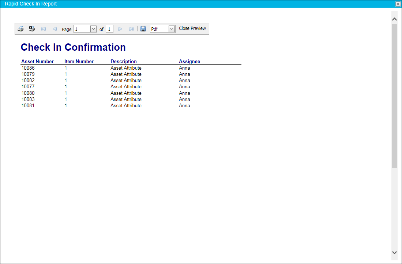Image resolution: width=402 pixels, height=264 pixels.
Task: Go to last page arrow
Action: [x=131, y=29]
